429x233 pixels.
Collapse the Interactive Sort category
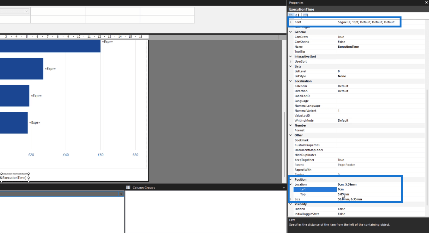click(291, 57)
